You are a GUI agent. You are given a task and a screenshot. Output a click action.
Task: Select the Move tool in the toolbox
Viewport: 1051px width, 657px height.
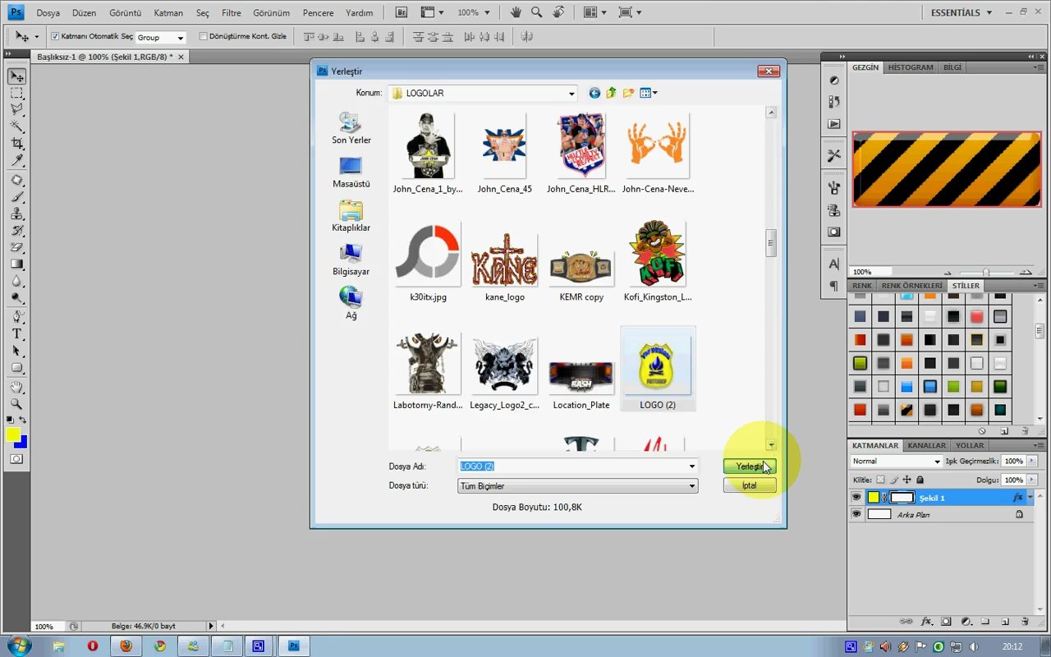(16, 76)
